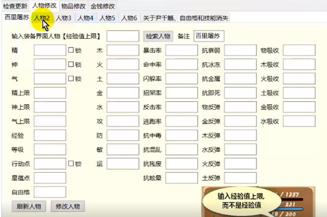Click the 等级 input field

[x=50, y=149]
